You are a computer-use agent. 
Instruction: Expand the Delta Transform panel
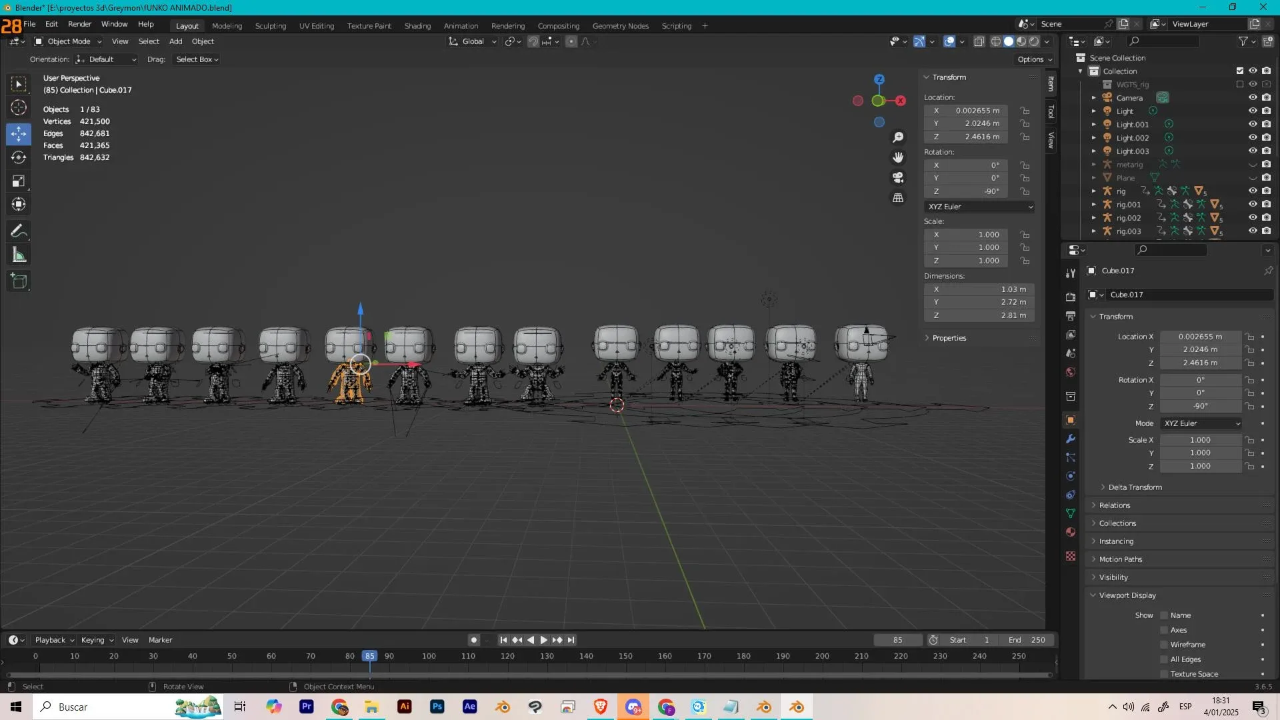point(1135,487)
